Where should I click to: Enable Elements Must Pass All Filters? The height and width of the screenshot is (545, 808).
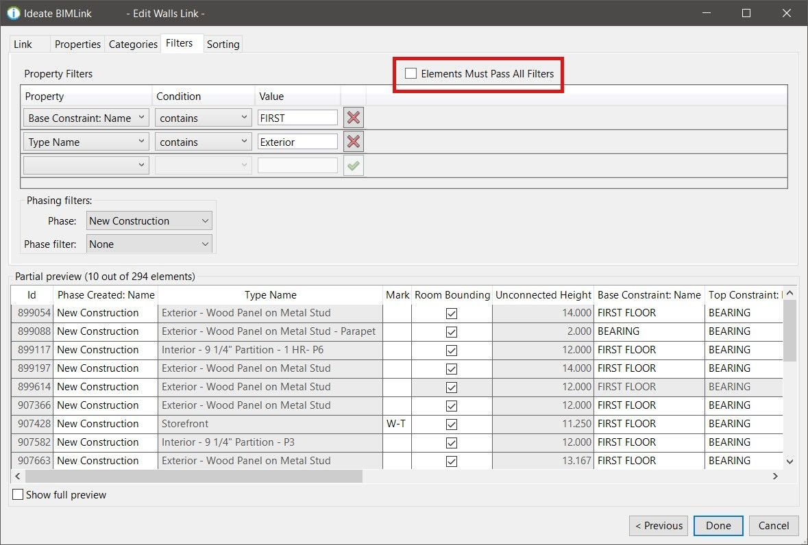(x=411, y=73)
